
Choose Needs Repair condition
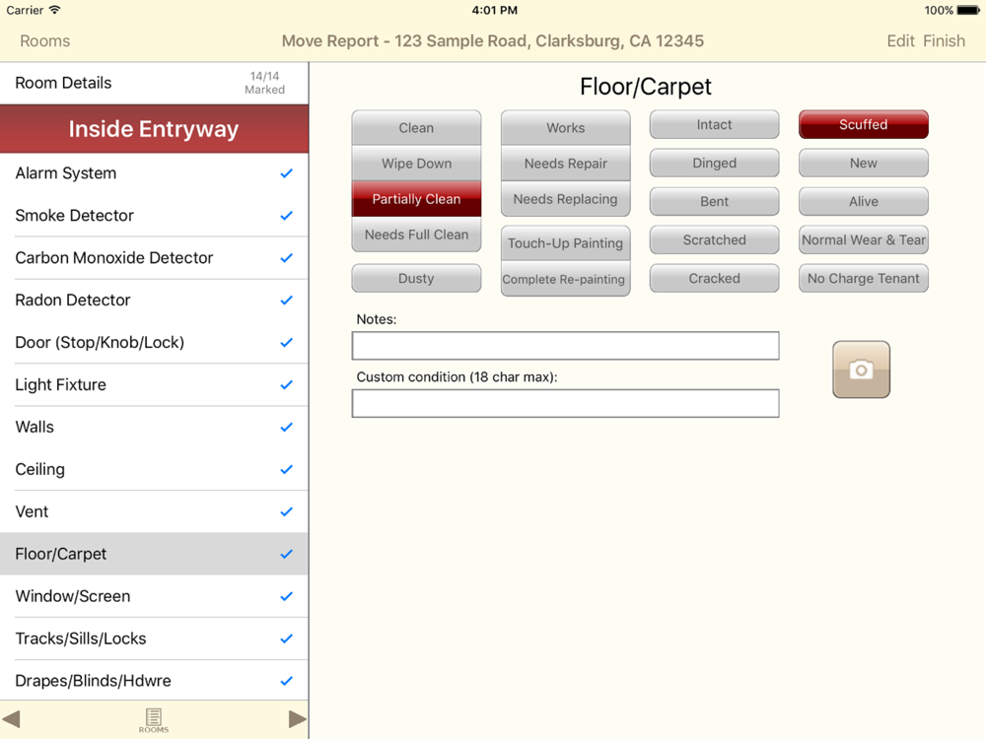click(x=565, y=164)
